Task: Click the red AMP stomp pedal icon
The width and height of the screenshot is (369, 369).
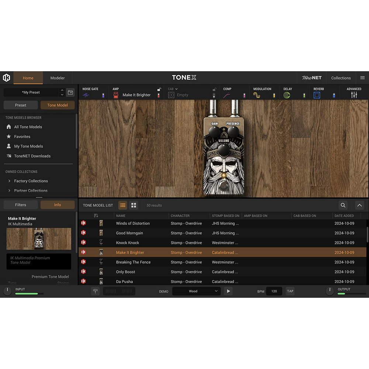Action: point(116,95)
